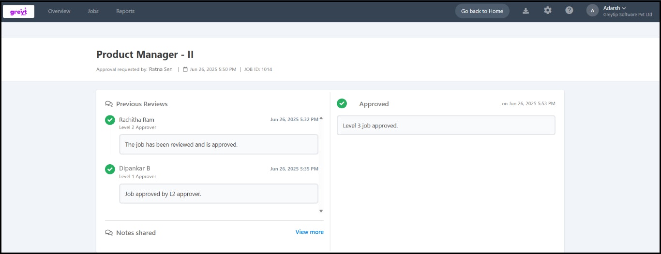This screenshot has width=661, height=254.
Task: Click the Go back to Home button
Action: coord(482,11)
